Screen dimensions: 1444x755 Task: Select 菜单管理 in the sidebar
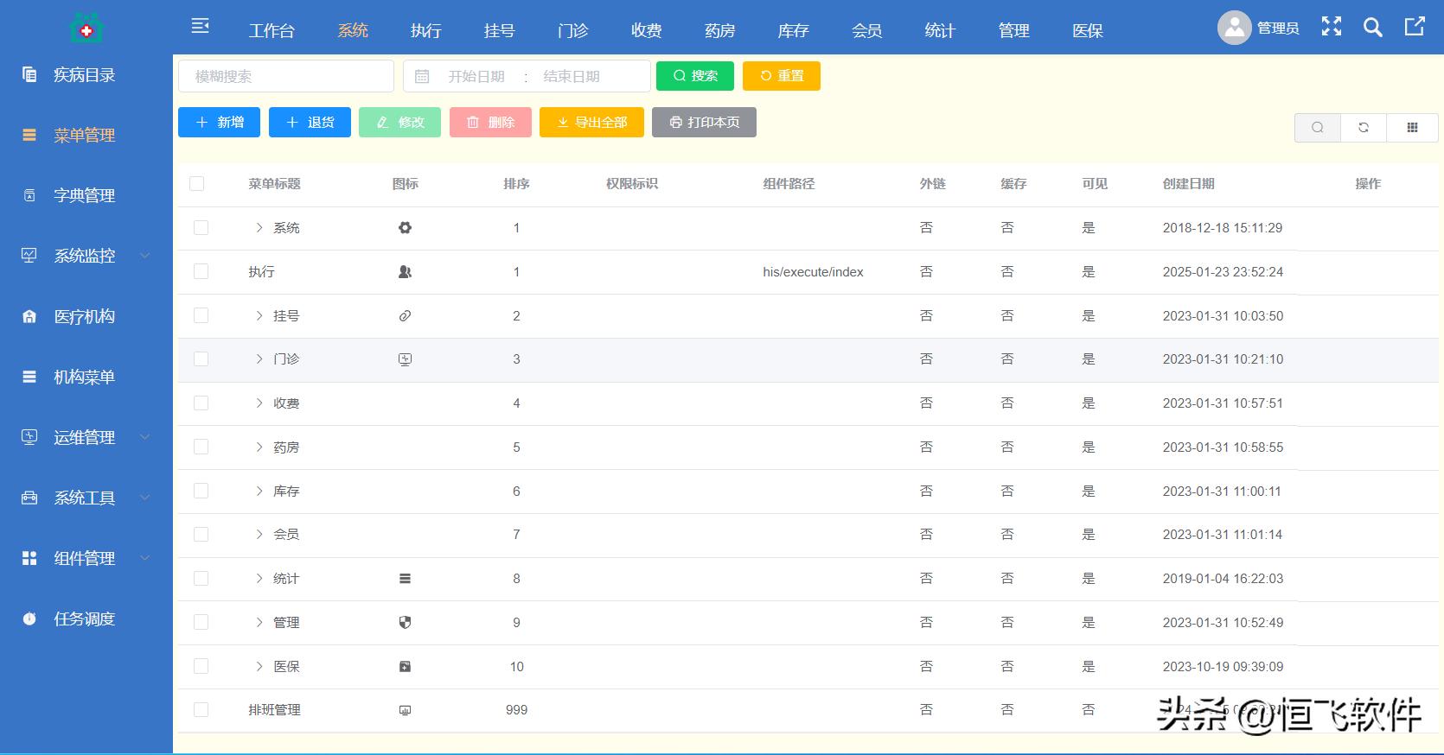point(85,136)
